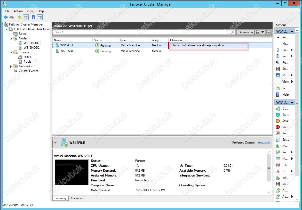302x210 pixels.
Task: Collapse the FOCluster.bakicubuk.local tree node
Action: pos(6,29)
